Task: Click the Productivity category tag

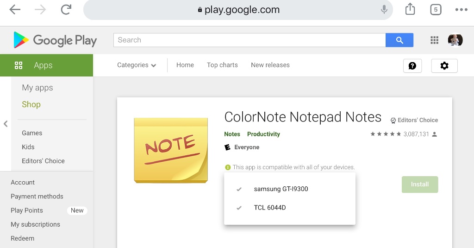Action: pyautogui.click(x=263, y=134)
